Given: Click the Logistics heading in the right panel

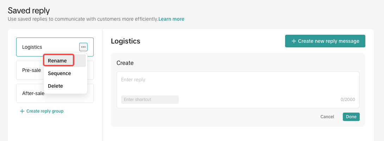Looking at the screenshot, I should point(126,41).
